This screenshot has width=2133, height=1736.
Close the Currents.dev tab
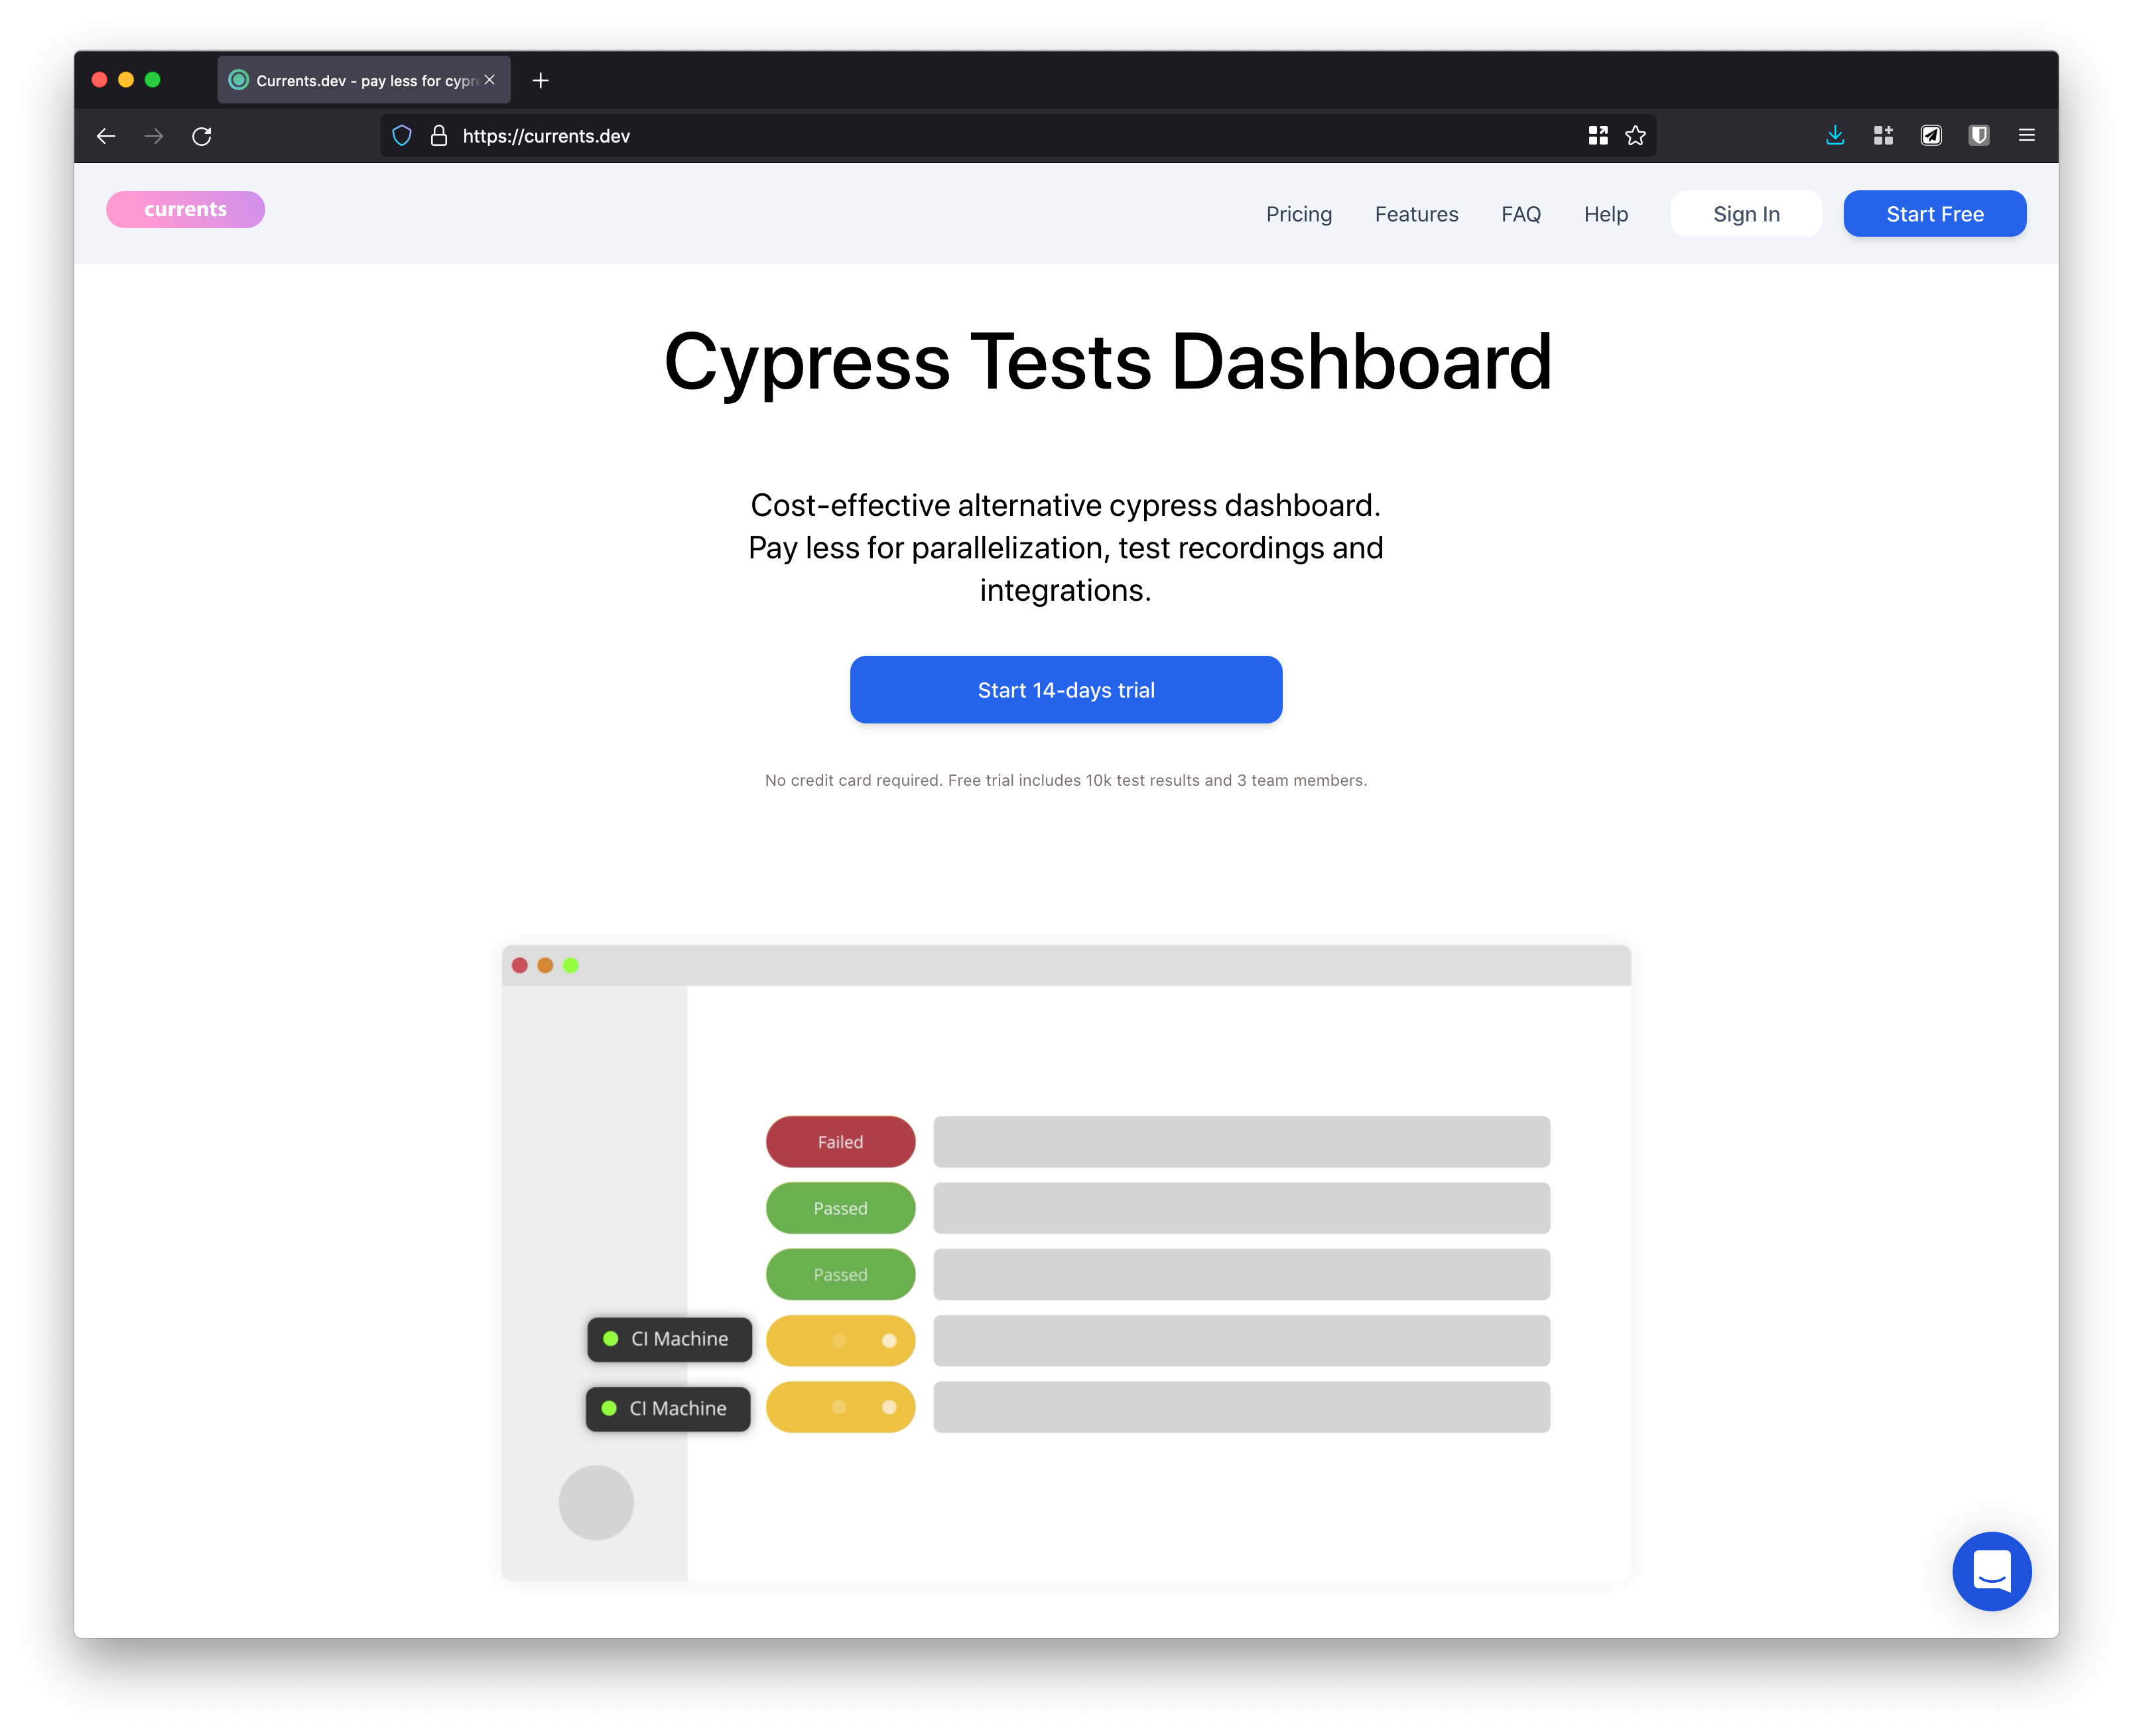point(489,80)
